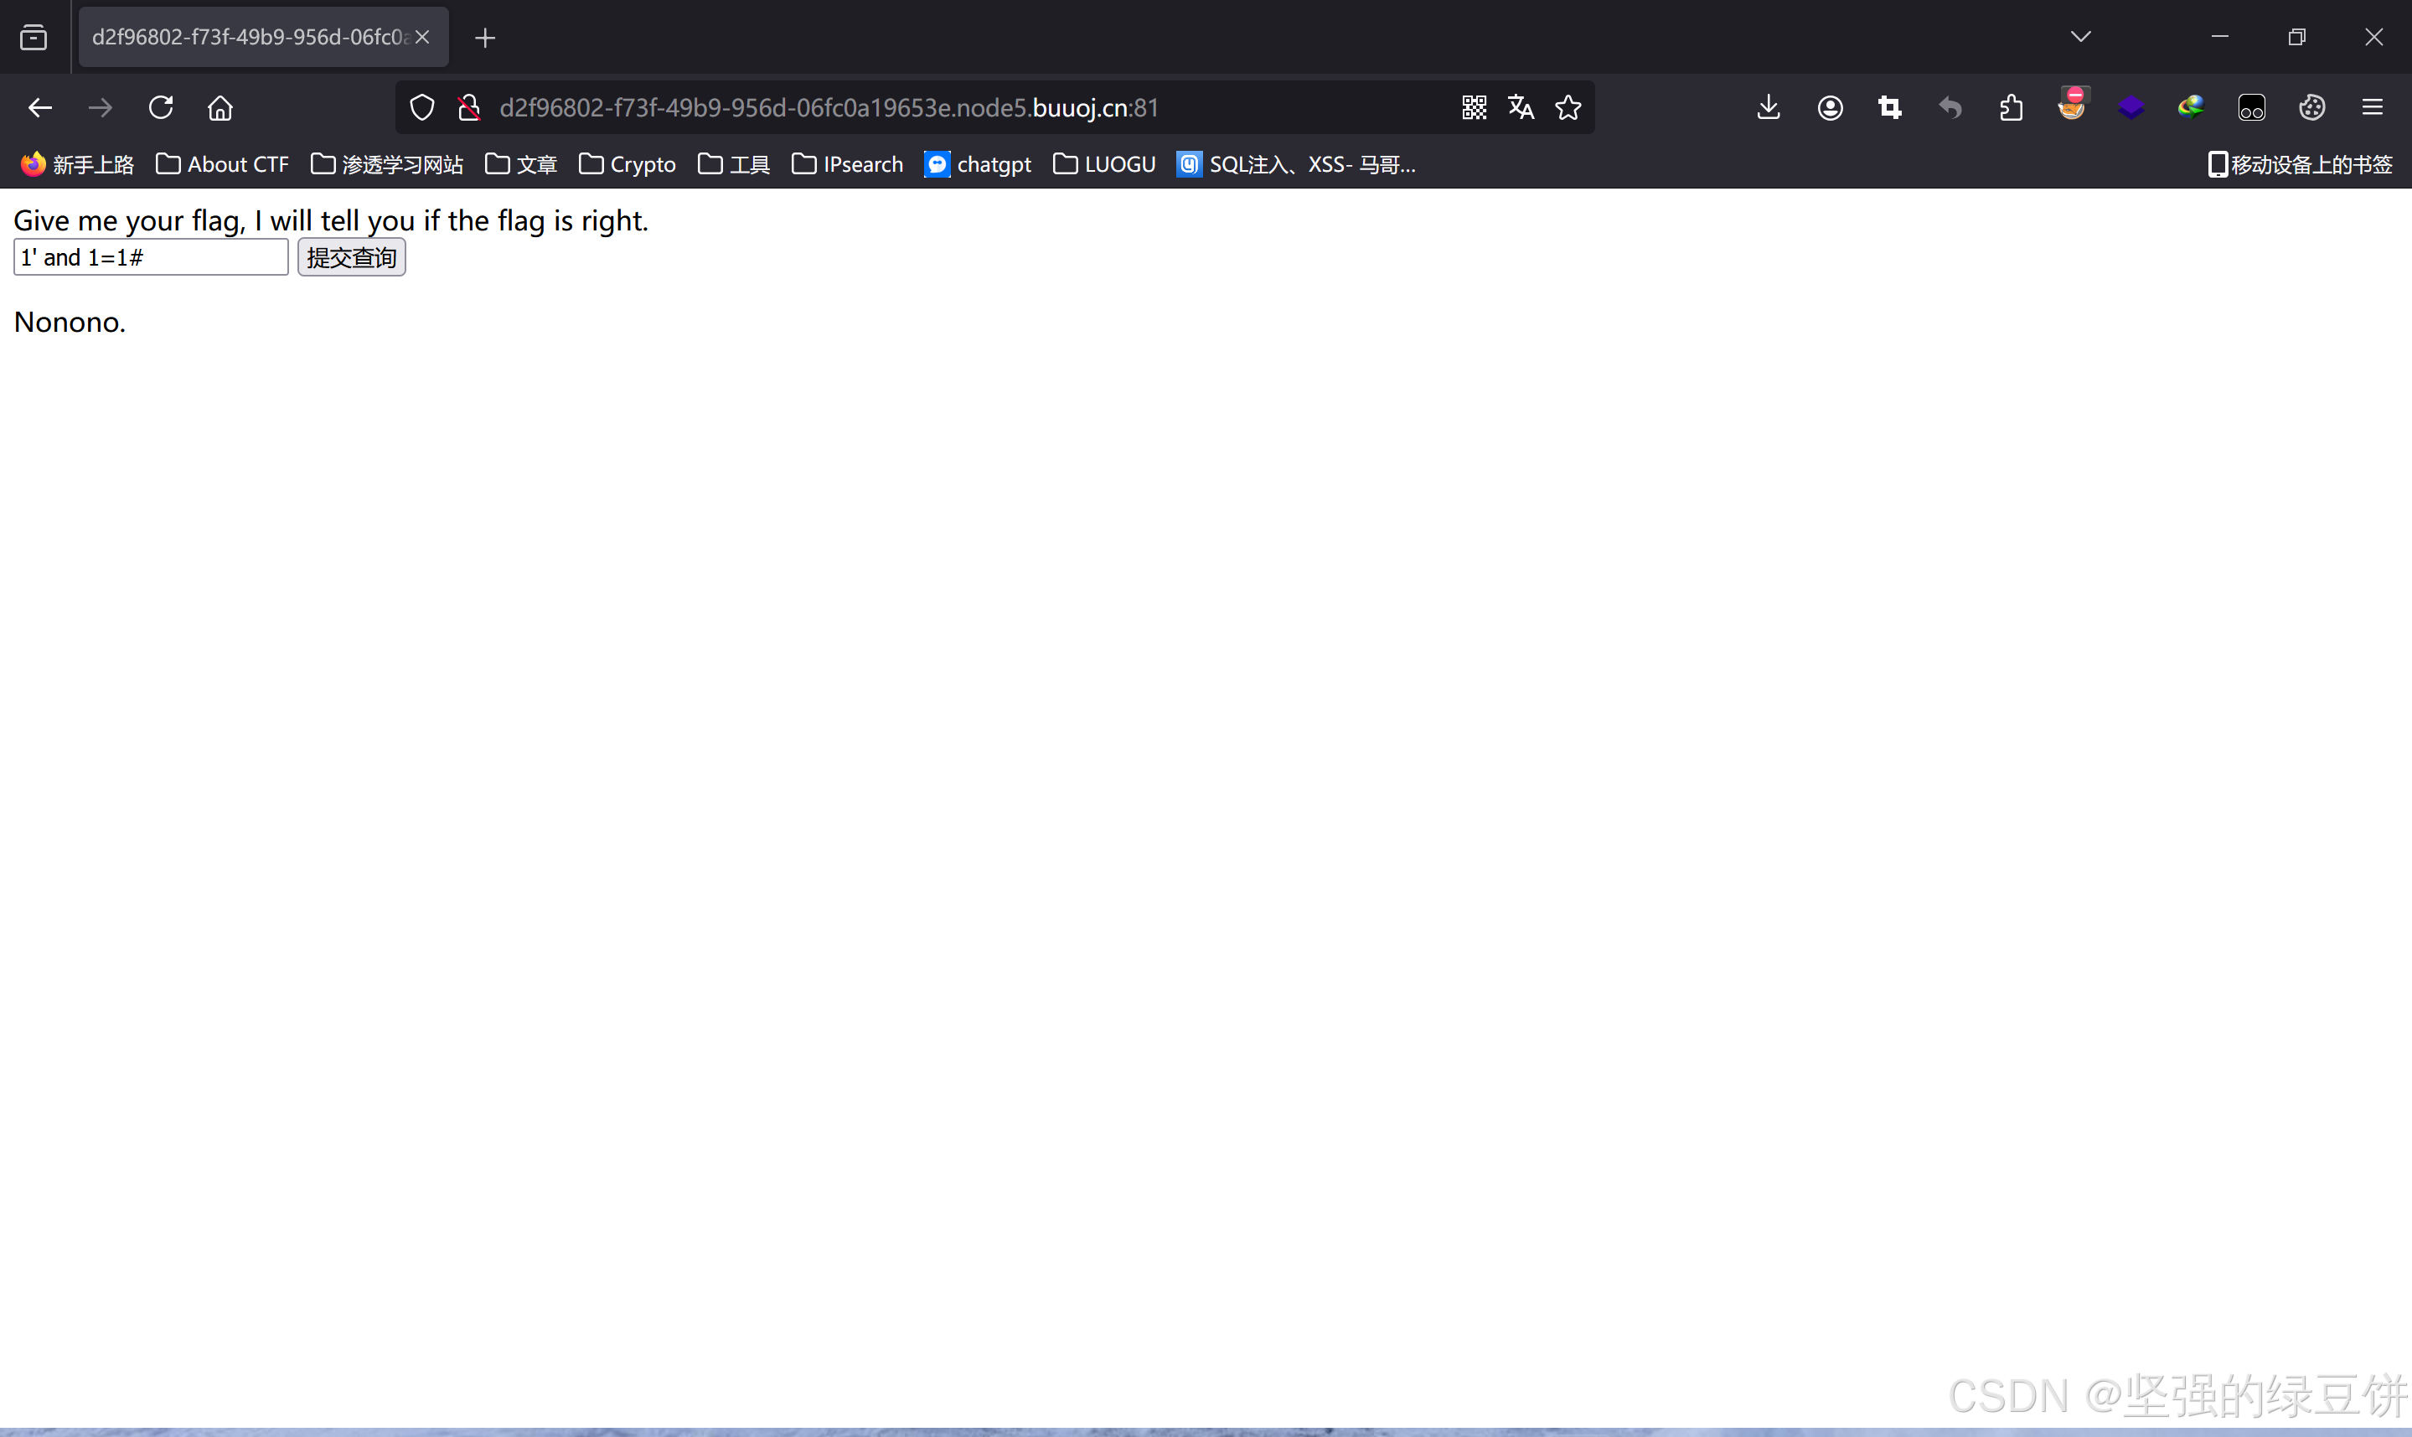This screenshot has width=2412, height=1437.
Task: Open the chatgpt bookmark link
Action: click(x=979, y=164)
